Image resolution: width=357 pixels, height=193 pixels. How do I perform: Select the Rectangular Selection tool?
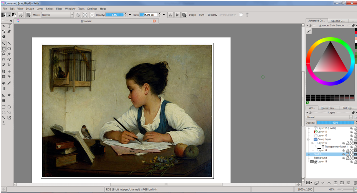[x=3, y=107]
